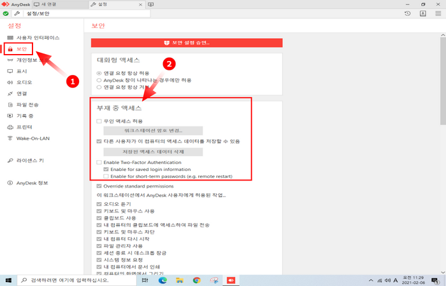
Task: Toggle 오디오 듣기 permission
Action: coord(99,204)
